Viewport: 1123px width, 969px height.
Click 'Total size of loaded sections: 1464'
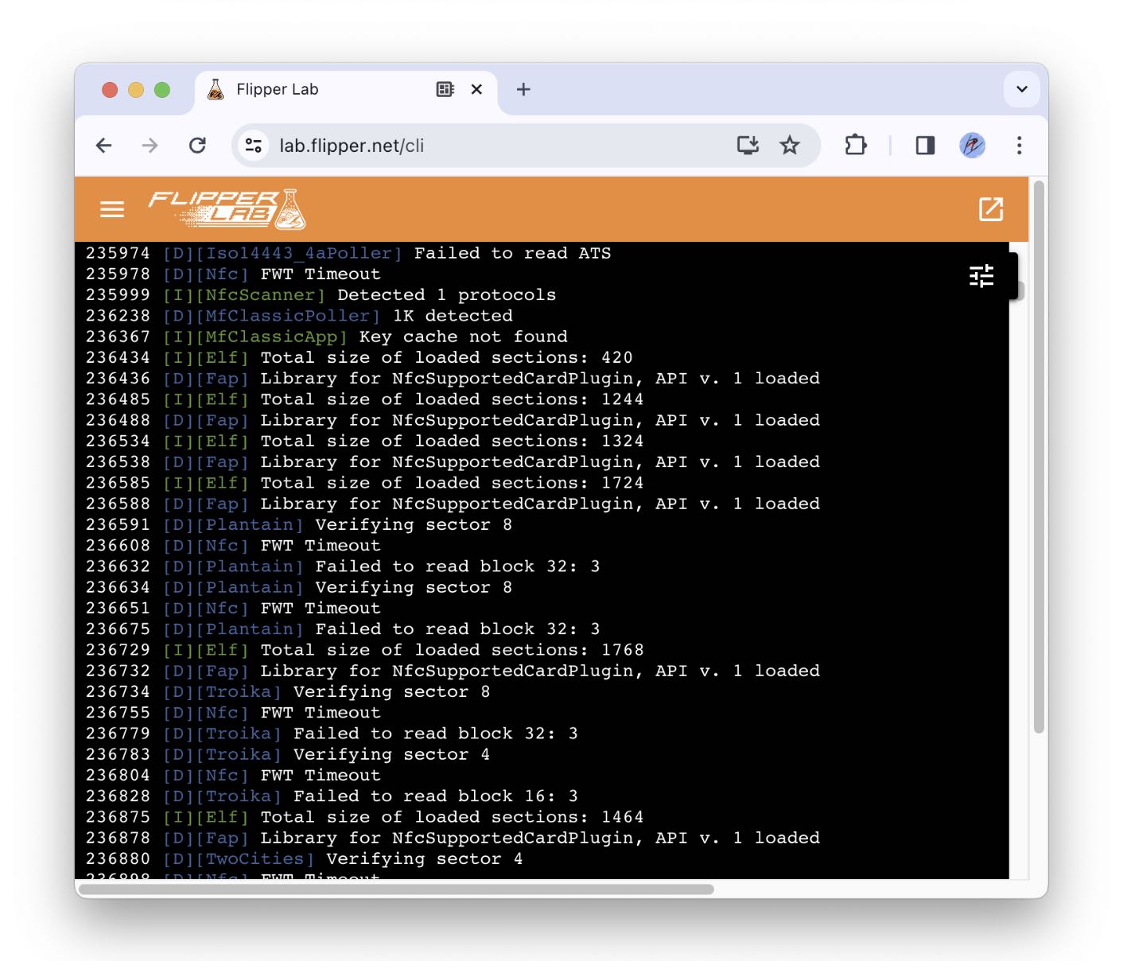coord(452,817)
